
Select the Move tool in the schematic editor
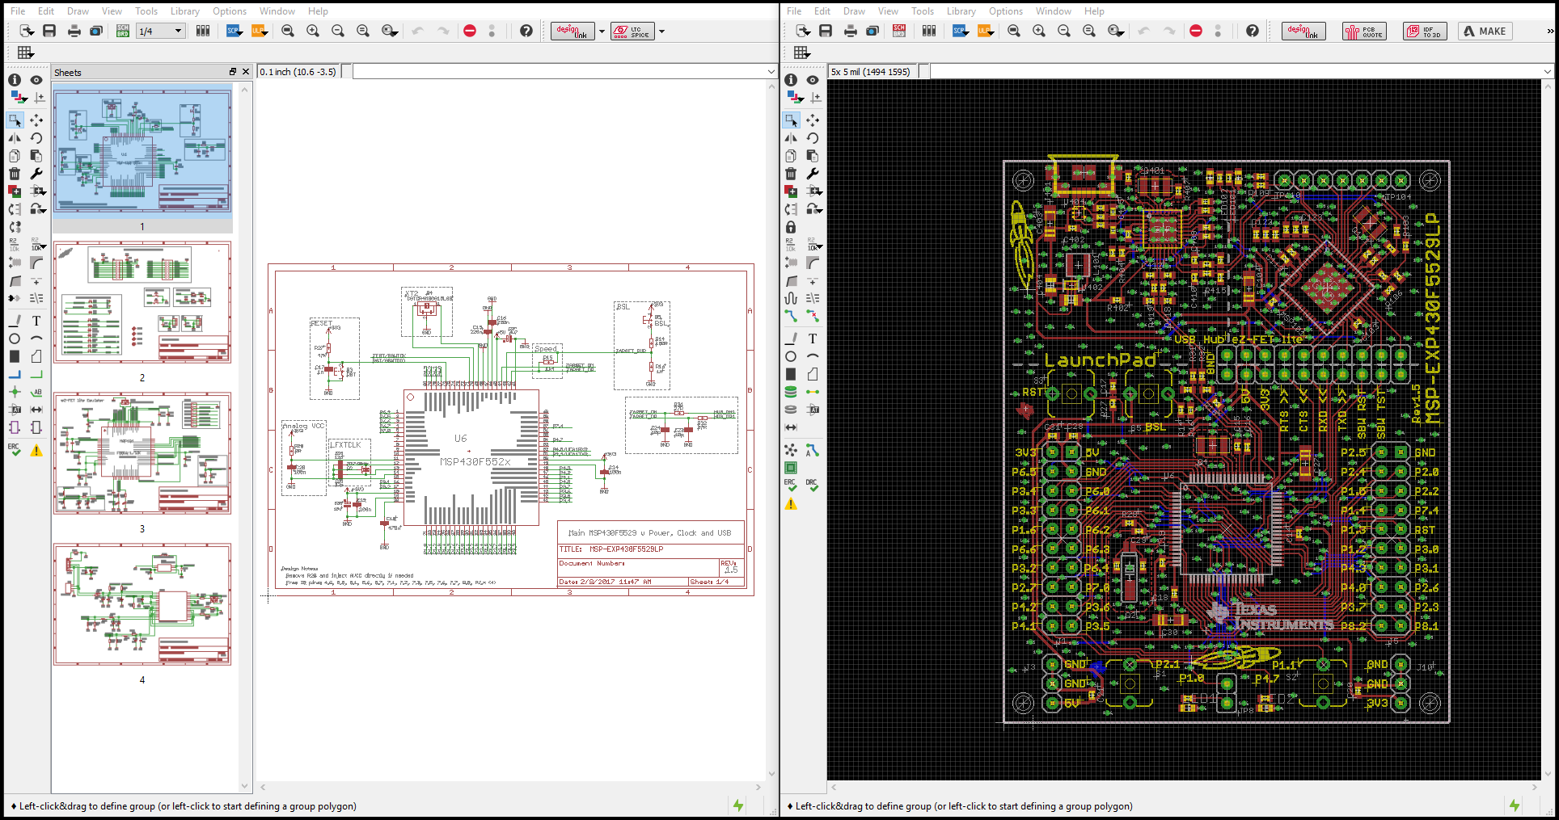36,120
